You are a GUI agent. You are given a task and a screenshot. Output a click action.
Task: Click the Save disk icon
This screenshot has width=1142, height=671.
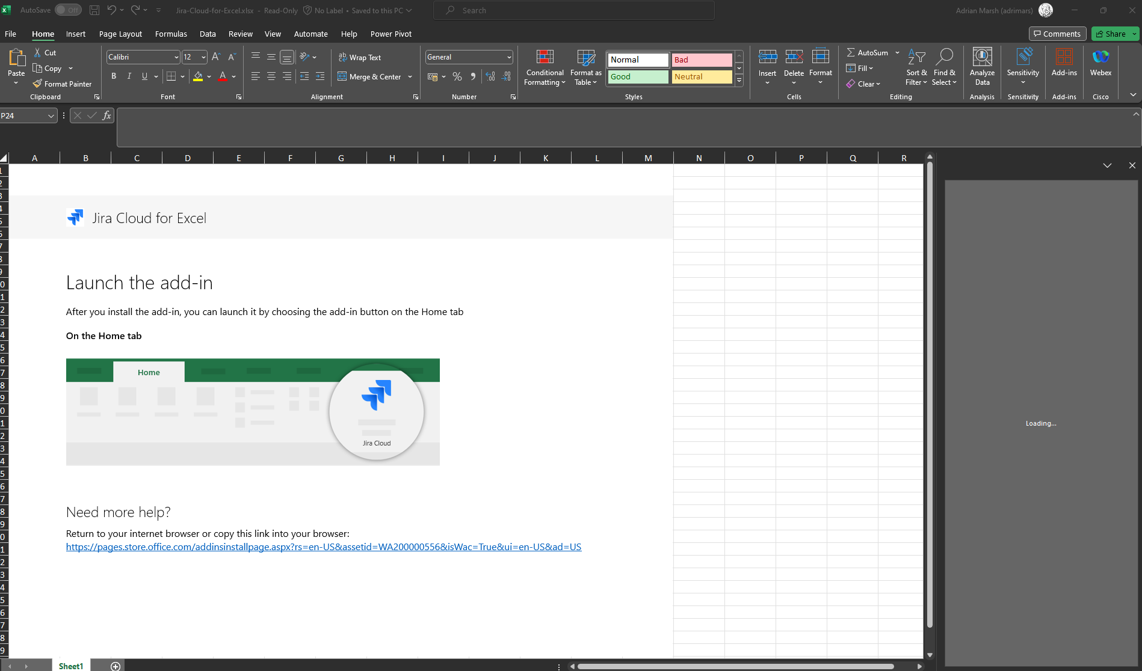coord(94,10)
